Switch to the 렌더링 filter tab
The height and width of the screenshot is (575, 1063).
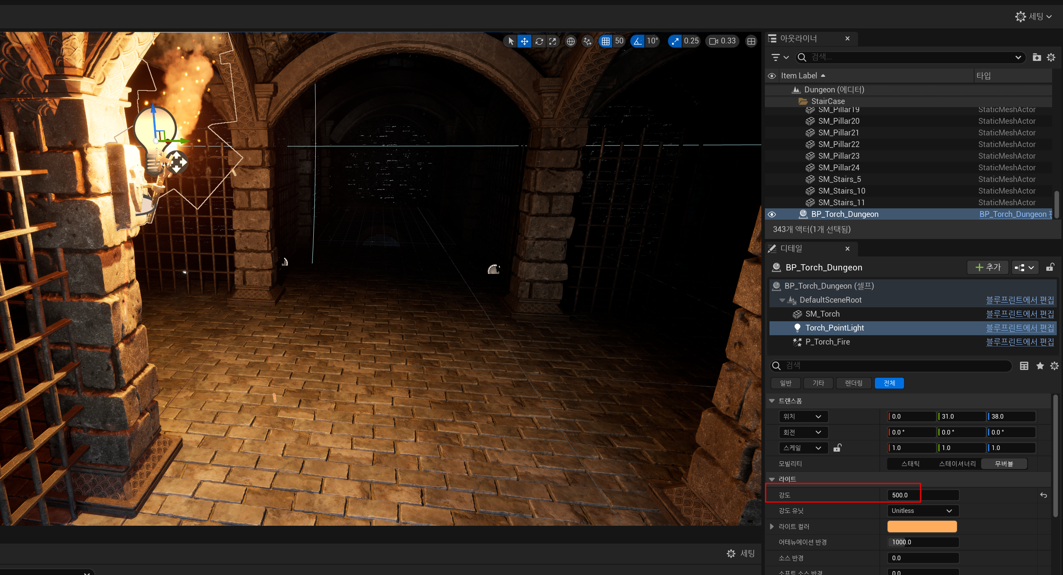(x=853, y=383)
